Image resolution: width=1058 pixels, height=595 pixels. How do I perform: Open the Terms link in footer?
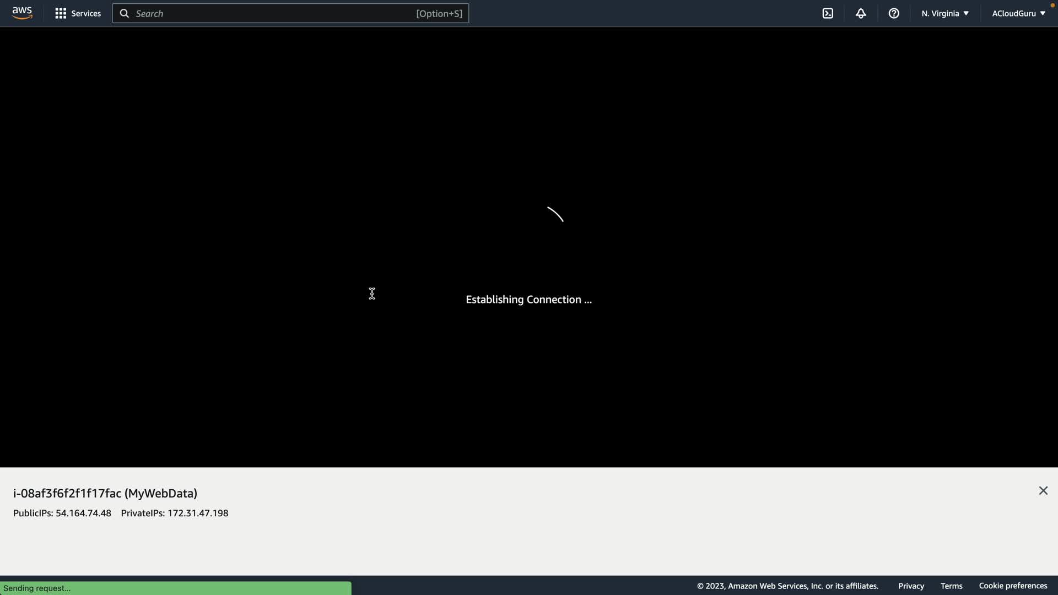tap(951, 586)
